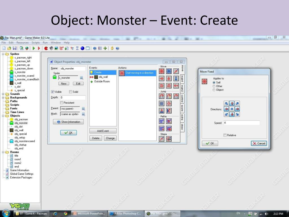Select the Set Friction action icon

coord(176,86)
